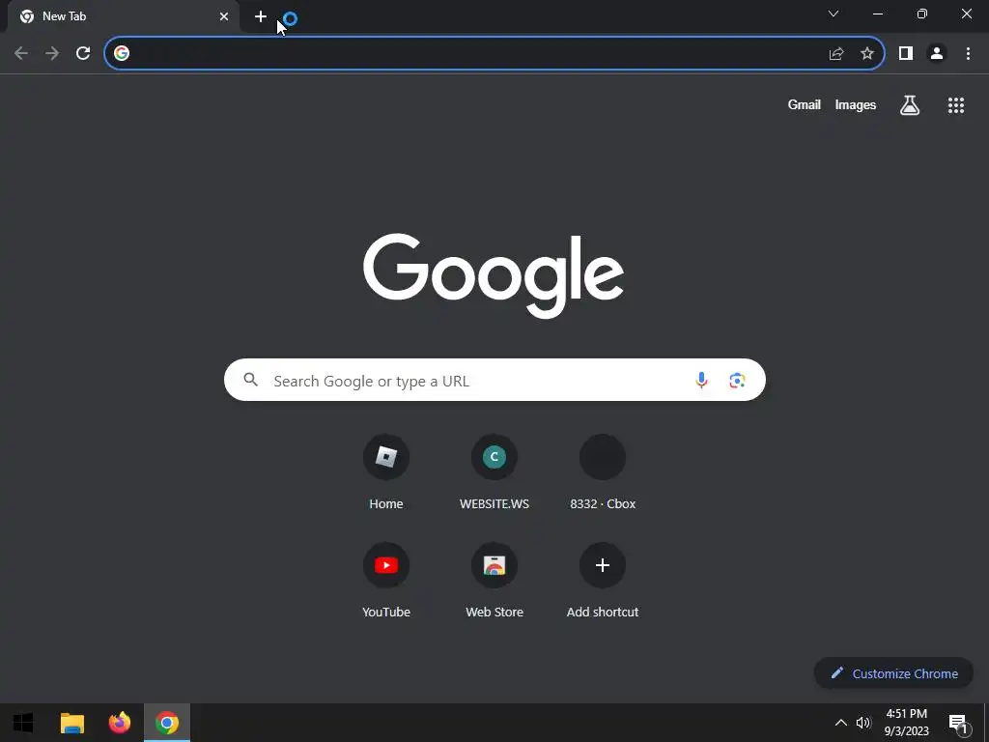Open the Web Store shortcut

point(494,581)
